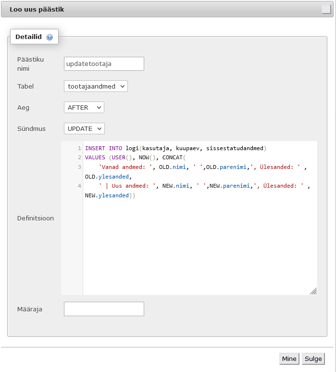Click NEW.ylesanded on the last code line
336x372 pixels.
click(x=107, y=195)
